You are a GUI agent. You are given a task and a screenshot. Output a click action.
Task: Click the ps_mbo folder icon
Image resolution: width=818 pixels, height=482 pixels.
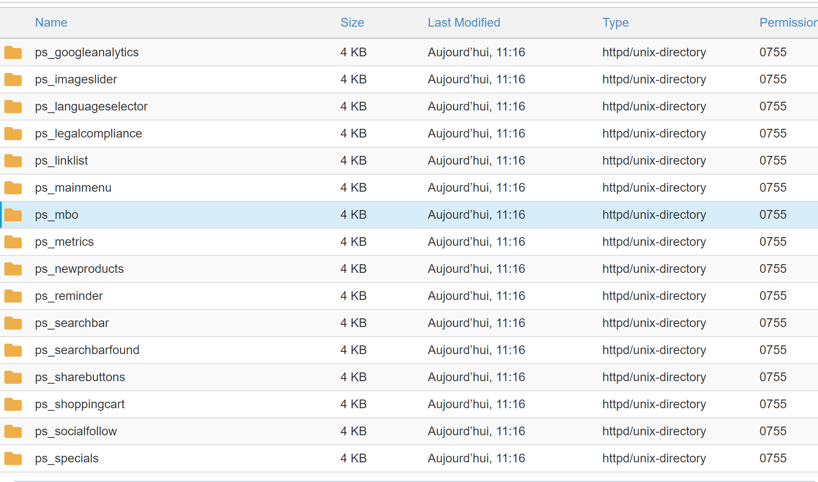coord(13,215)
